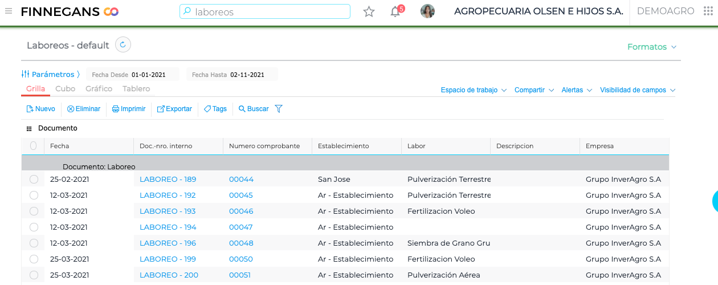Edit the Fecha Desde date field

tap(133, 75)
